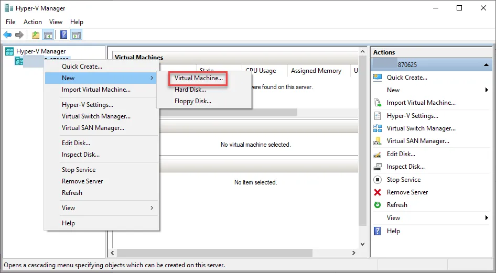Click the green Refresh icon in Actions
The width and height of the screenshot is (496, 273).
tap(378, 205)
